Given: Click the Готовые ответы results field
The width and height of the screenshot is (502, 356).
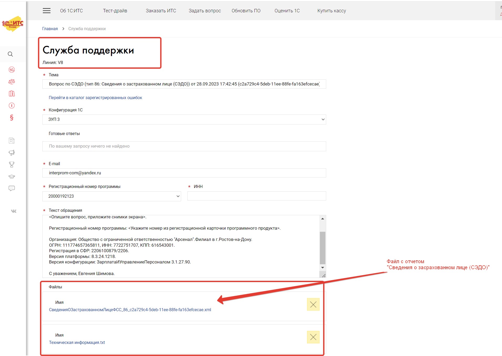Looking at the screenshot, I should click(x=184, y=146).
